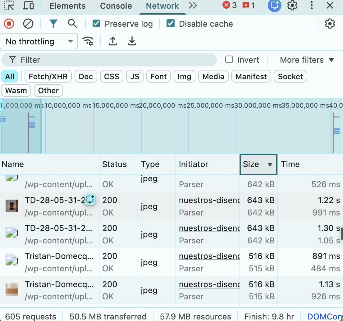Export HAR file with the download arrow
This screenshot has height=321, width=343.
132,41
